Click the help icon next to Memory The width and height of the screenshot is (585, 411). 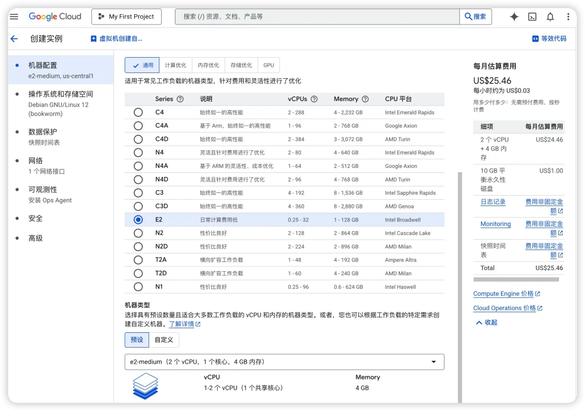coord(365,99)
